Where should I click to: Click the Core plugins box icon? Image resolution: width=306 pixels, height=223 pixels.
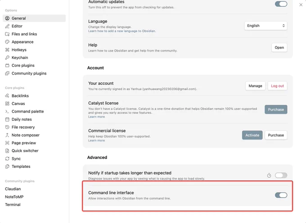click(7, 66)
